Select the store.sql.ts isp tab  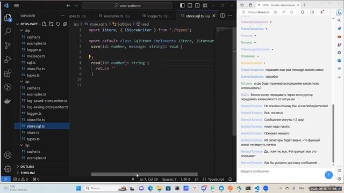click(195, 16)
